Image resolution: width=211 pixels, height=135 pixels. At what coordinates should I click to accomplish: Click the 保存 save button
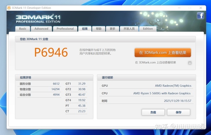(179, 112)
